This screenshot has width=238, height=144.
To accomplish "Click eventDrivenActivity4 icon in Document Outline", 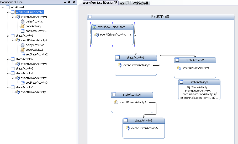I will (18, 78).
